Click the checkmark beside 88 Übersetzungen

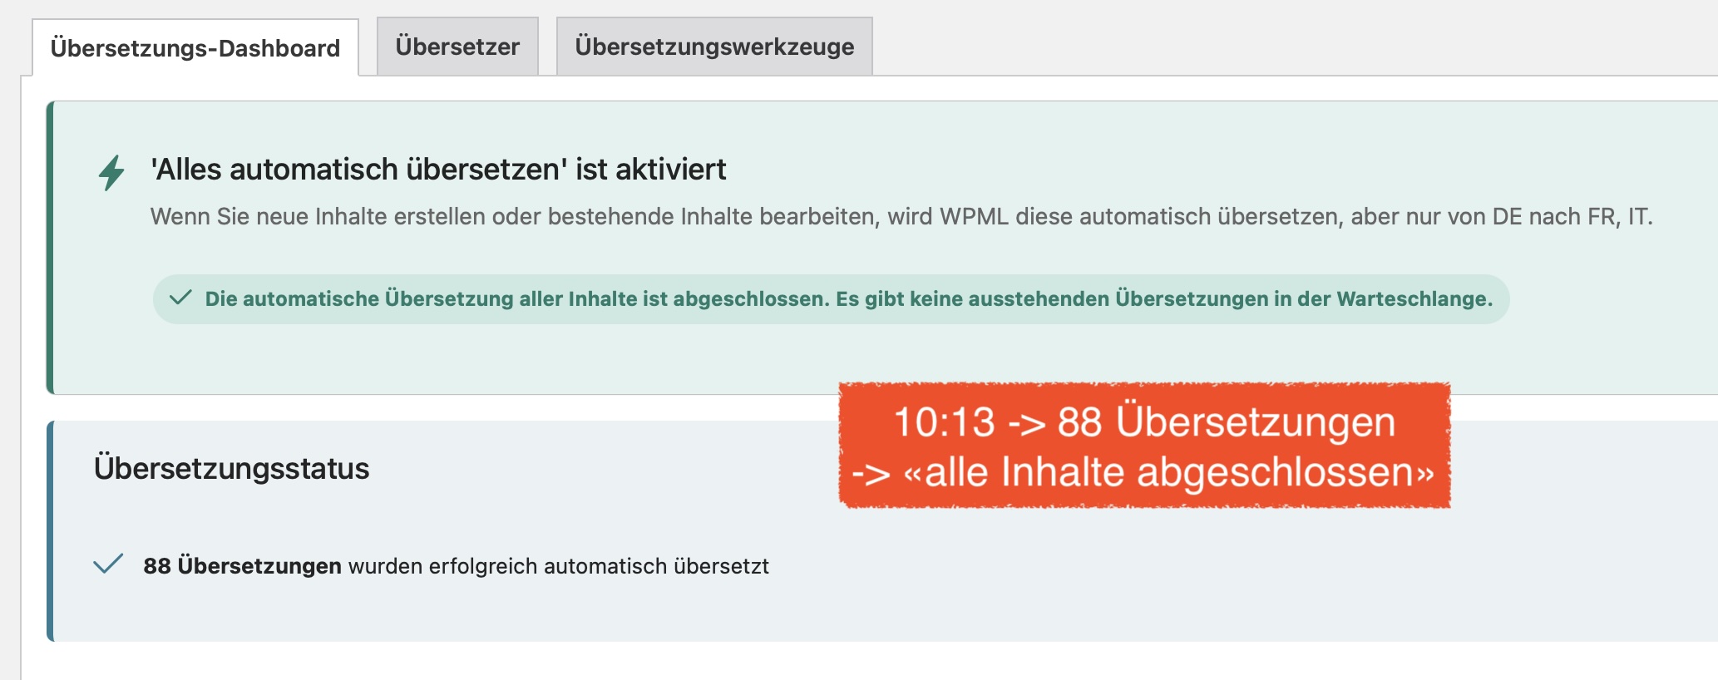tap(109, 564)
